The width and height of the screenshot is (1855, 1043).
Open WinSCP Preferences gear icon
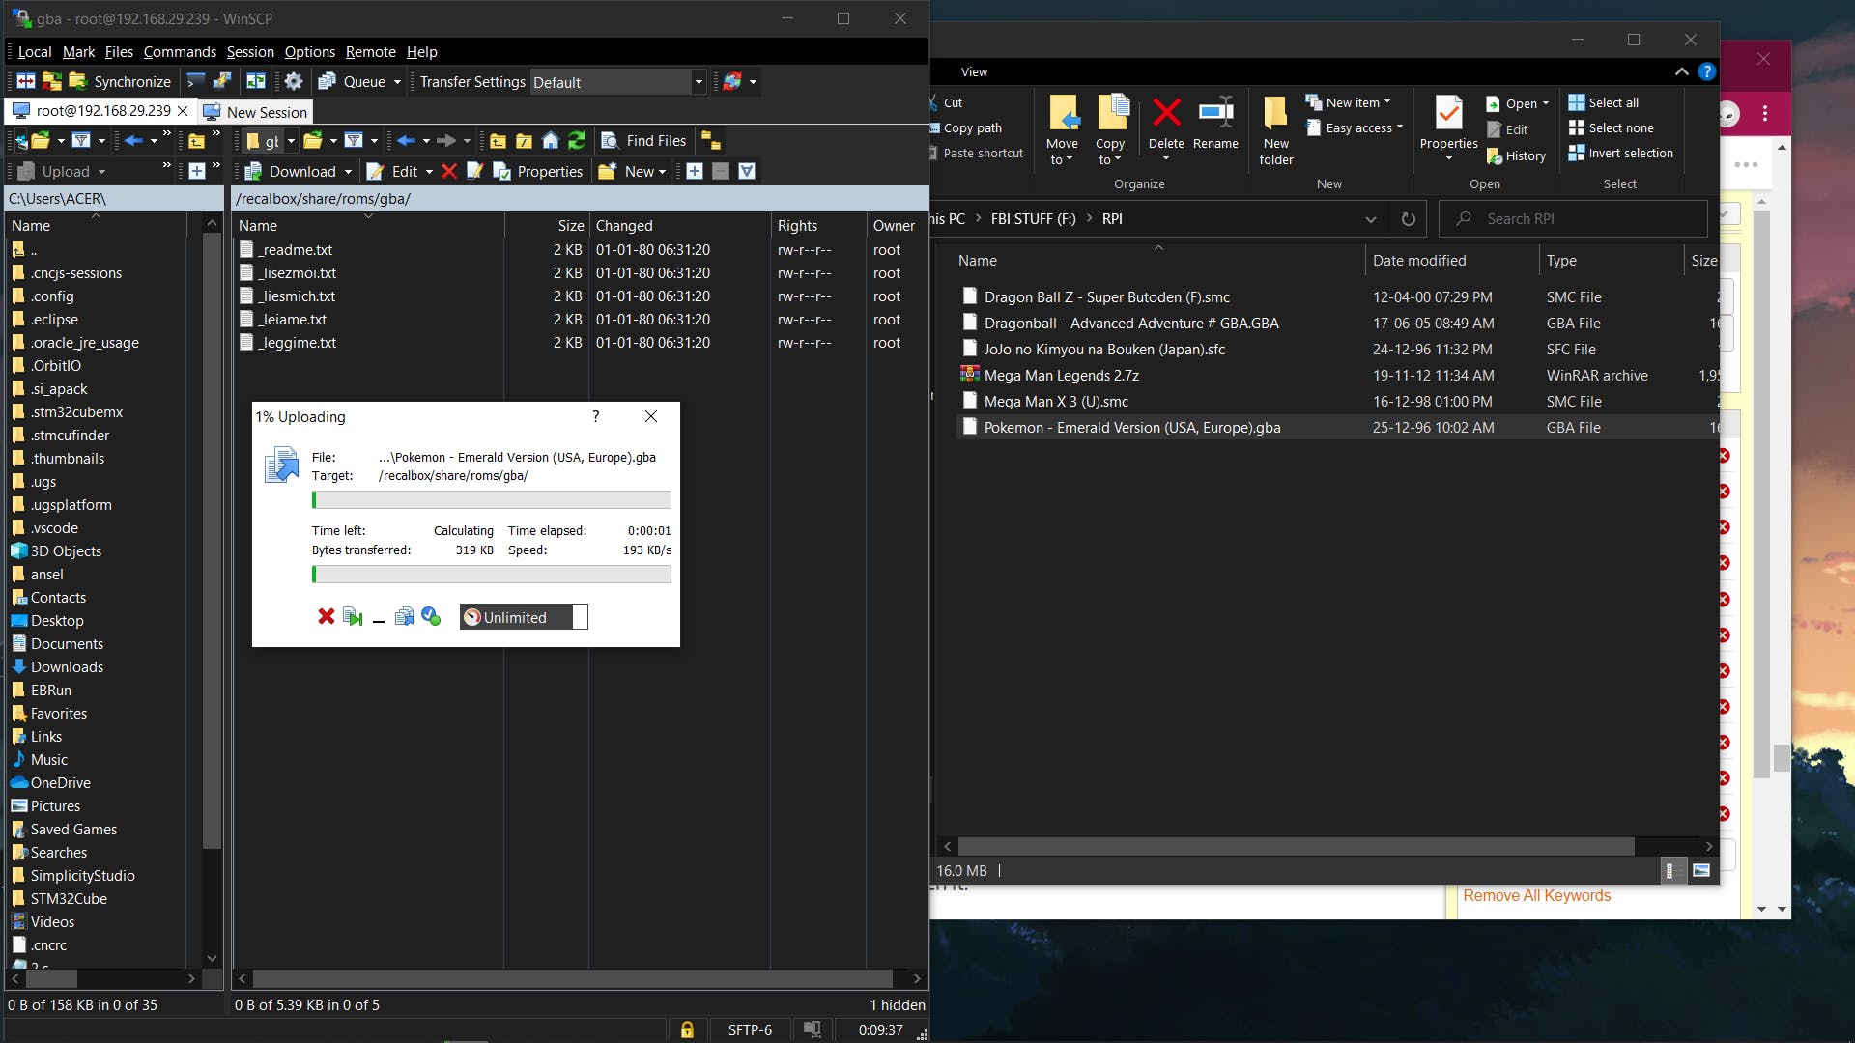(x=294, y=82)
